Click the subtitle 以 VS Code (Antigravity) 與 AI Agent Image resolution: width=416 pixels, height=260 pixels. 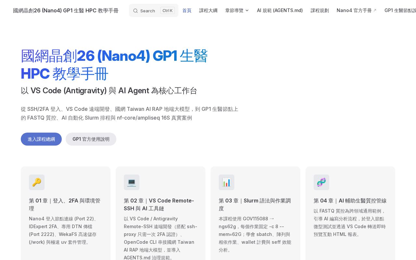pos(109,91)
